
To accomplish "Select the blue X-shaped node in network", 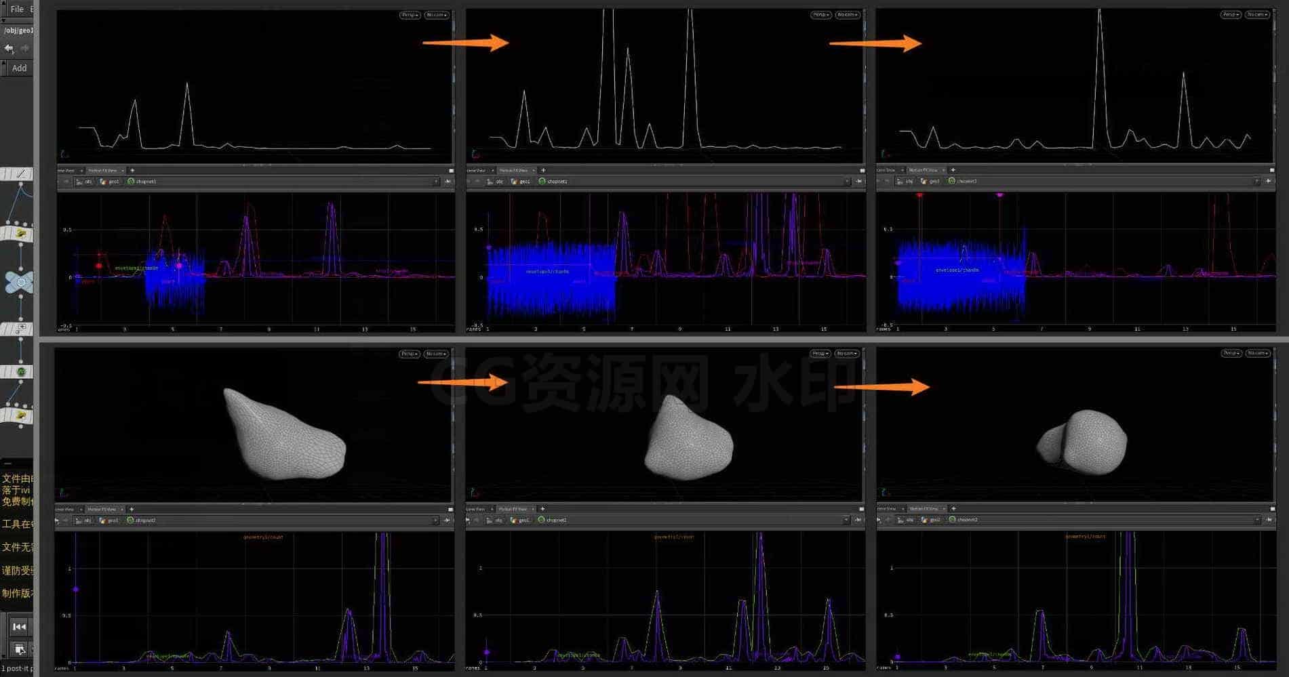I will click(x=19, y=281).
